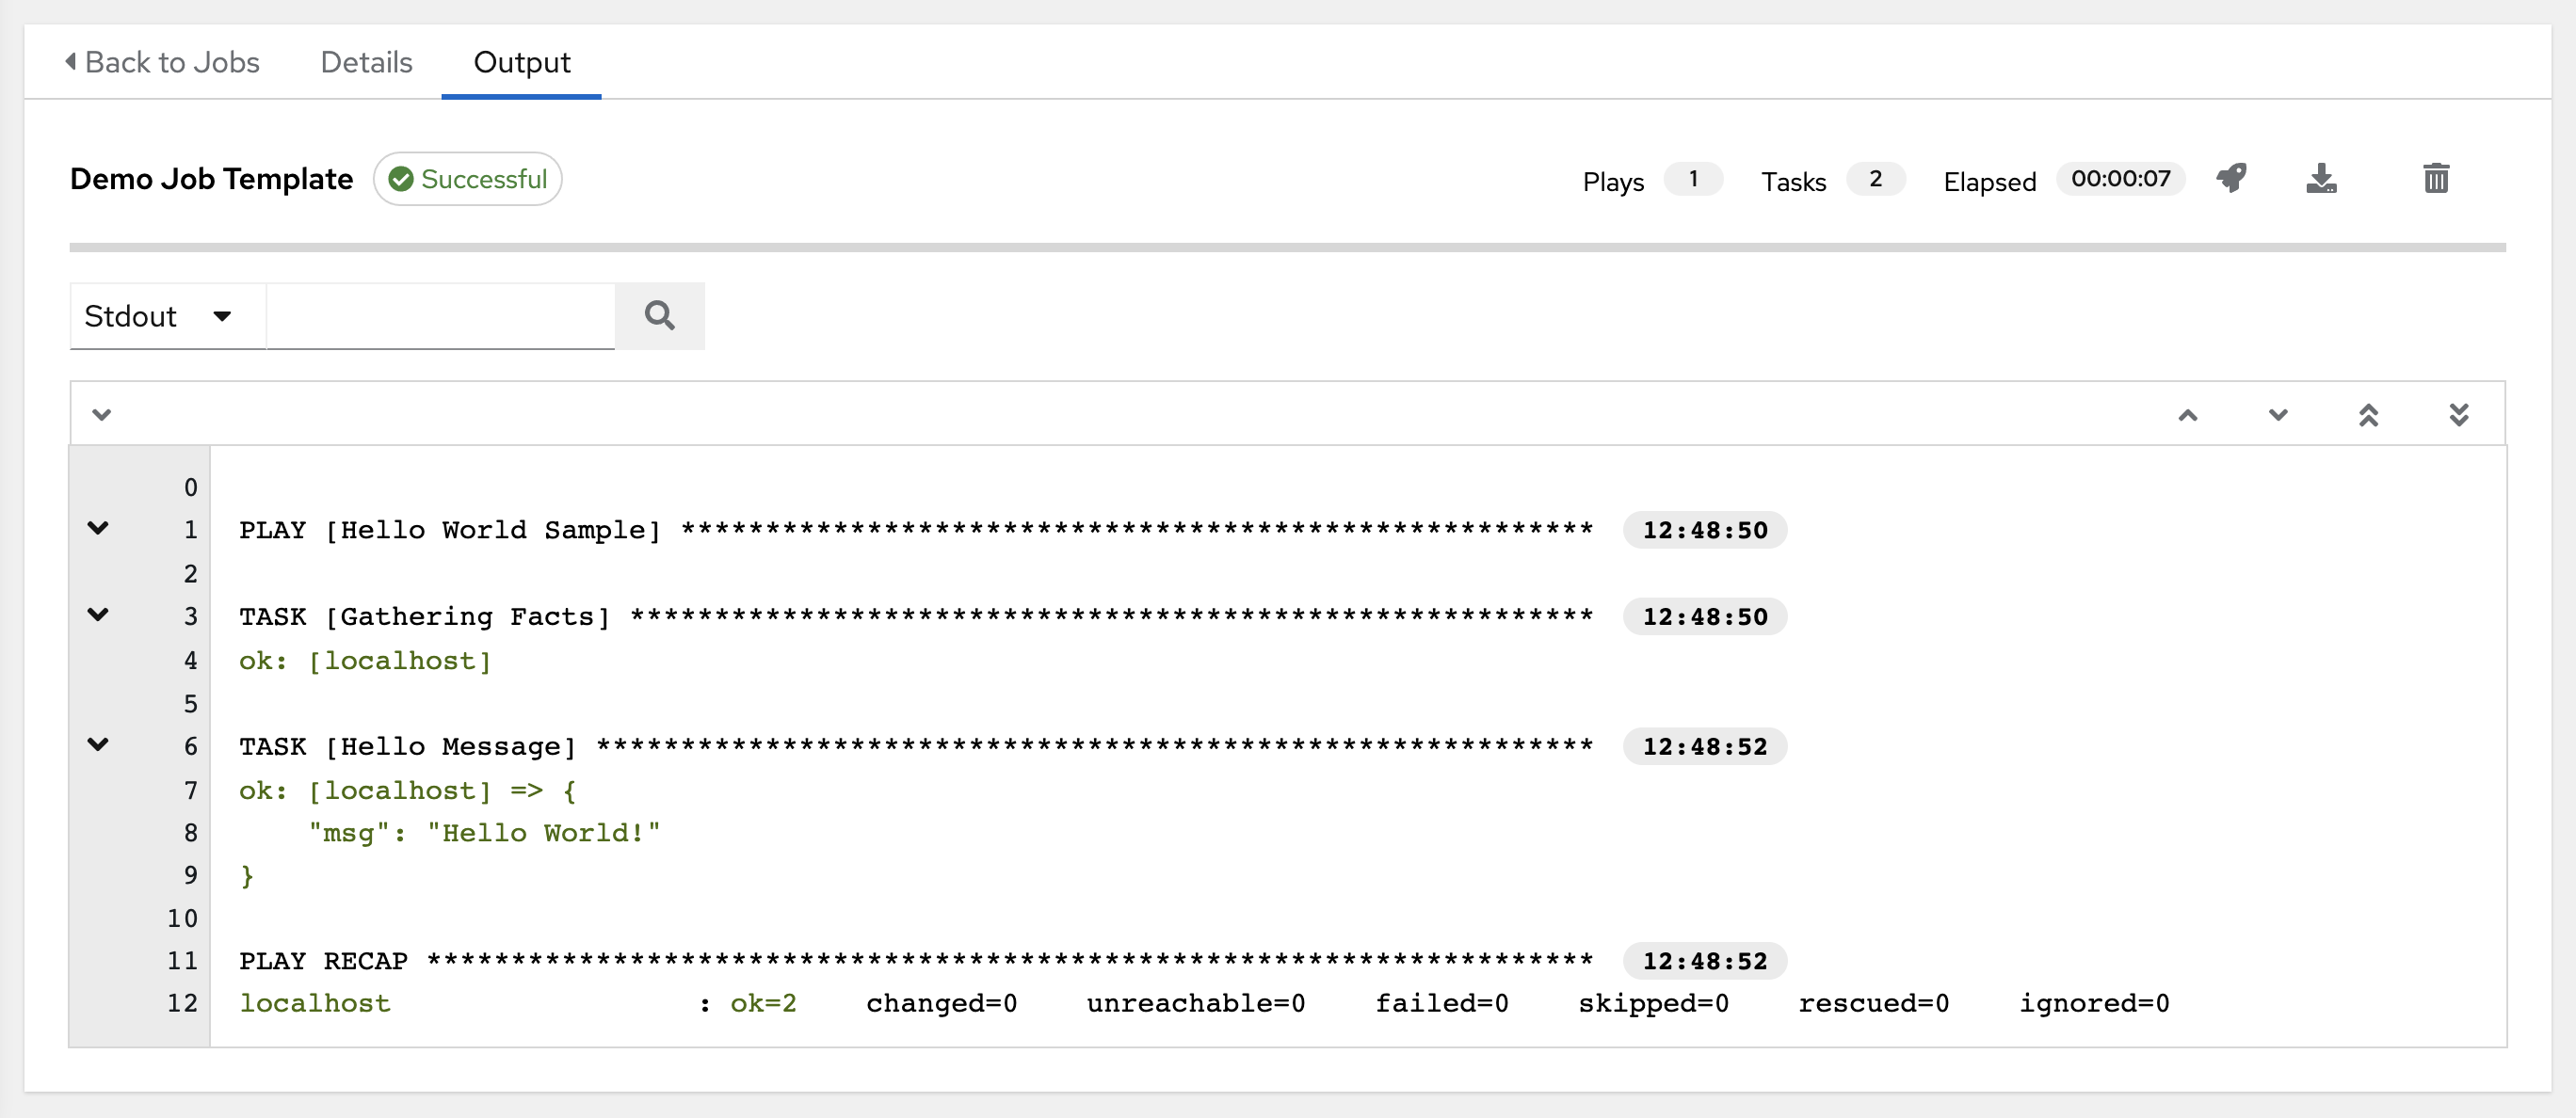
Task: Click Back to Jobs navigation link
Action: (x=166, y=59)
